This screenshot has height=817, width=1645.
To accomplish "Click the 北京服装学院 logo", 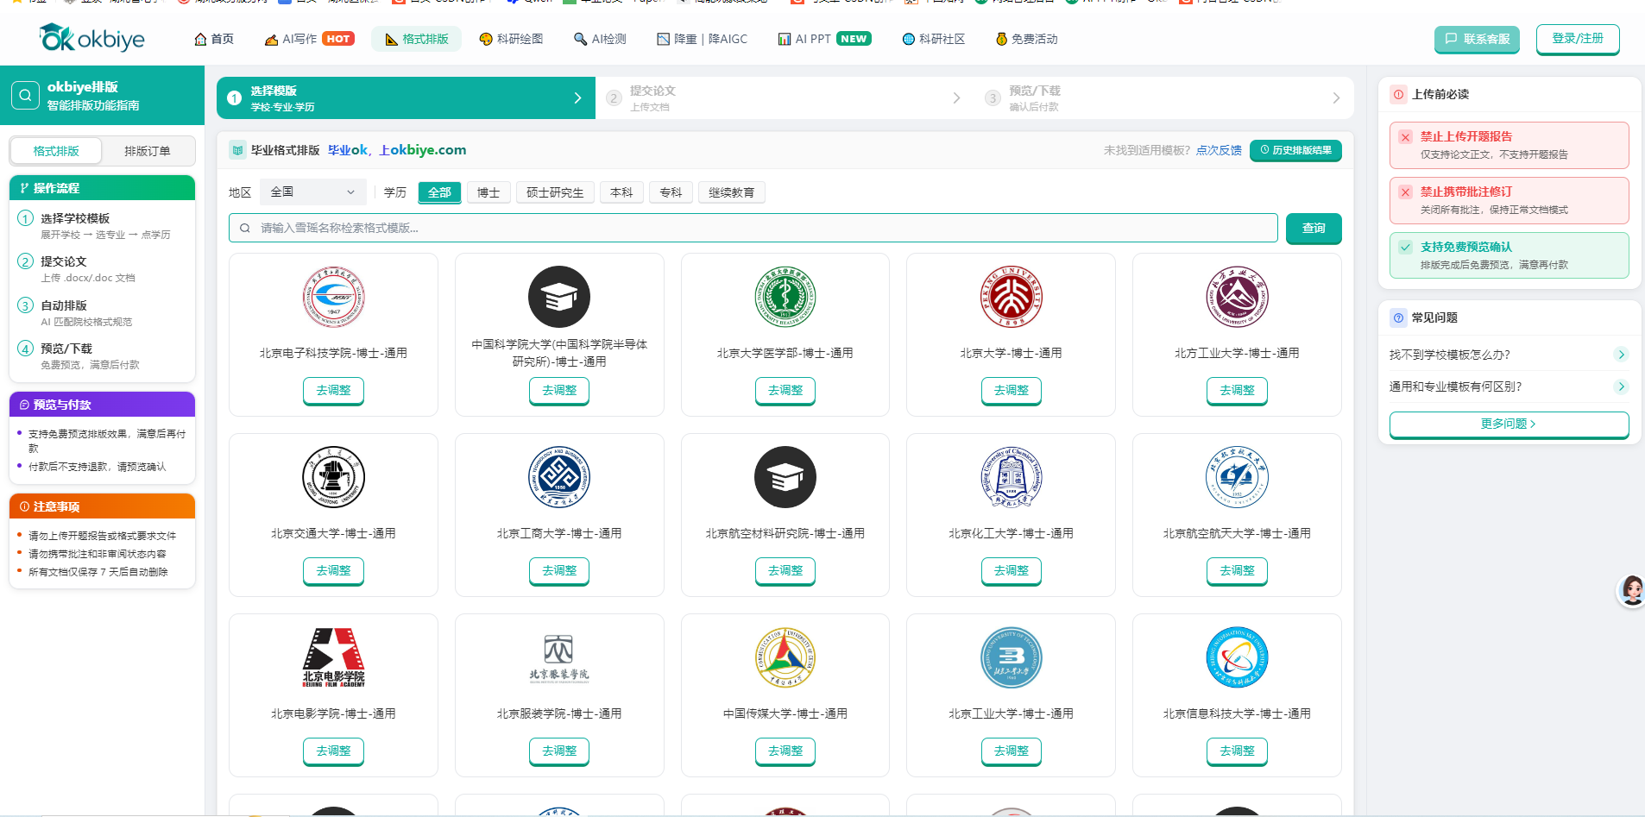I will pyautogui.click(x=559, y=659).
